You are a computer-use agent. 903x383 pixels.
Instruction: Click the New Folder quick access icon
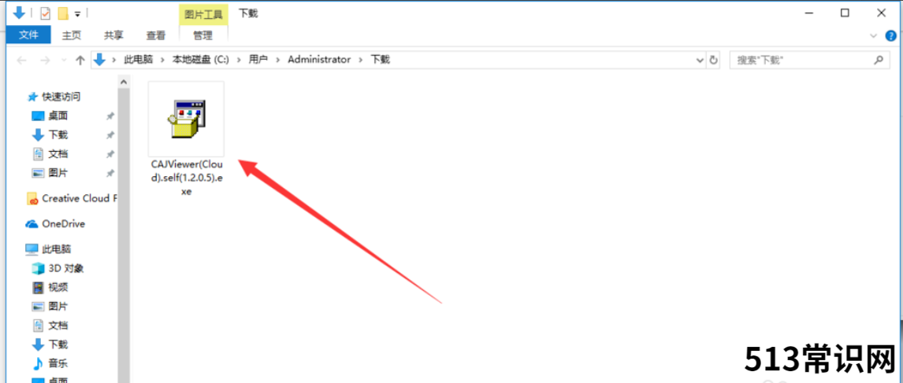coord(63,13)
